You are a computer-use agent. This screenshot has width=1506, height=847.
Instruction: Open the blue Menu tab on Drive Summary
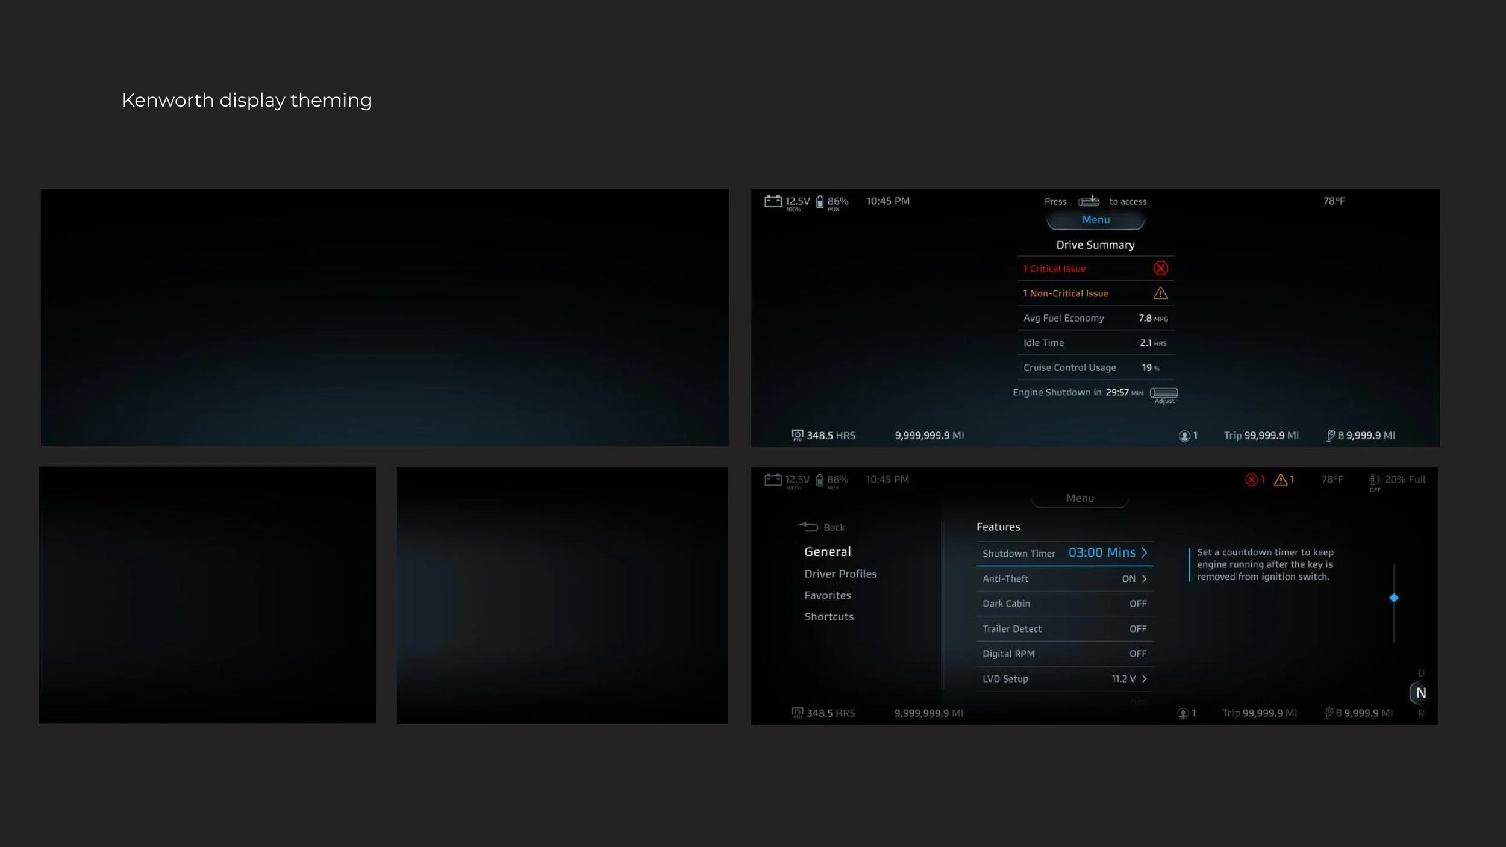click(1095, 220)
